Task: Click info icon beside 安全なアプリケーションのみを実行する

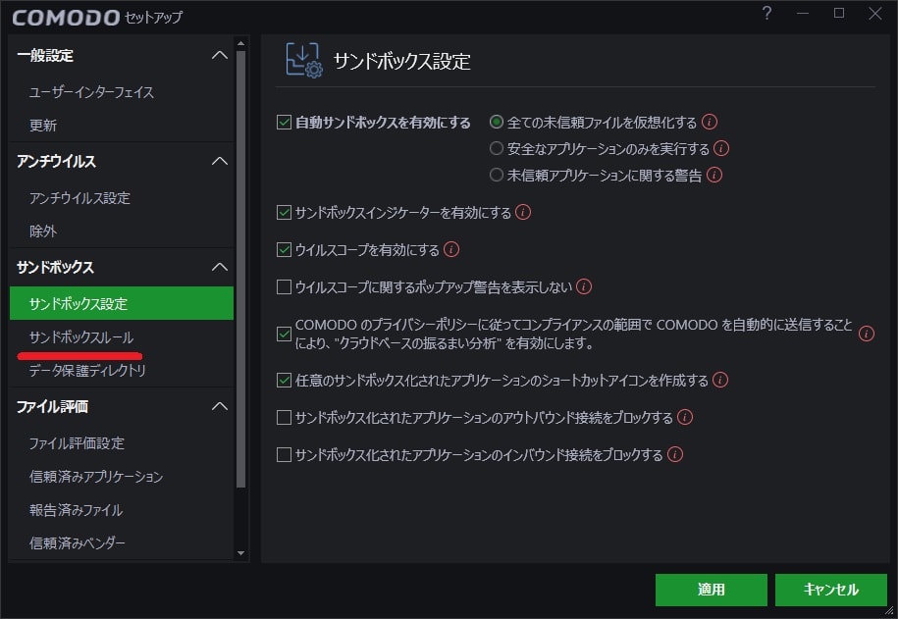Action: 721,148
